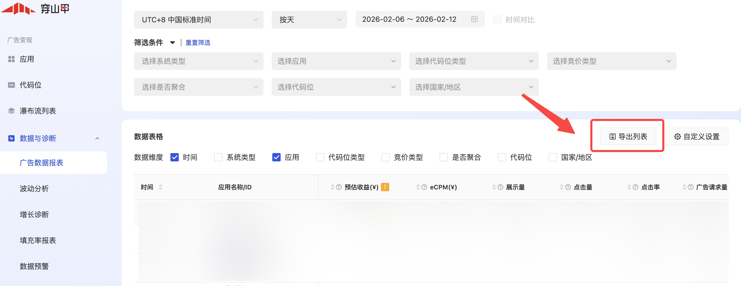
Task: Open the UTC+8 中国标准时间 timezone dropdown
Action: click(199, 19)
